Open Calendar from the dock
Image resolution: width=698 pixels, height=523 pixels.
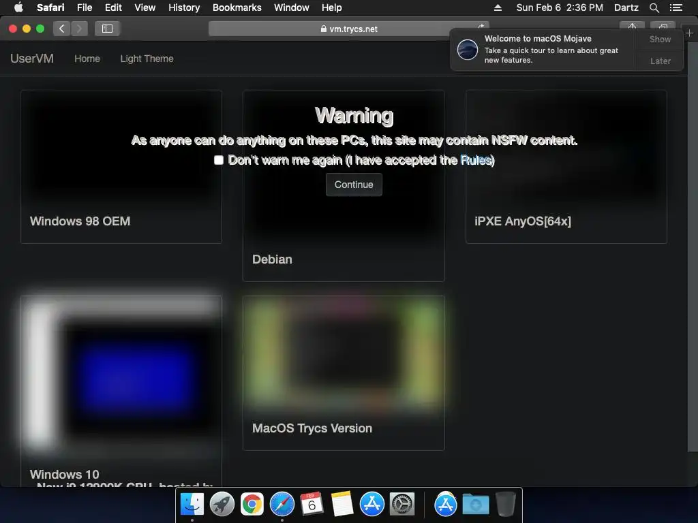[312, 504]
